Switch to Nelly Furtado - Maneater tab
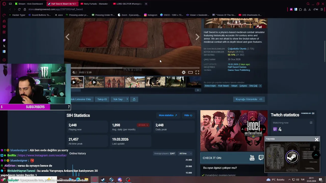The width and height of the screenshot is (326, 183). coord(94,4)
